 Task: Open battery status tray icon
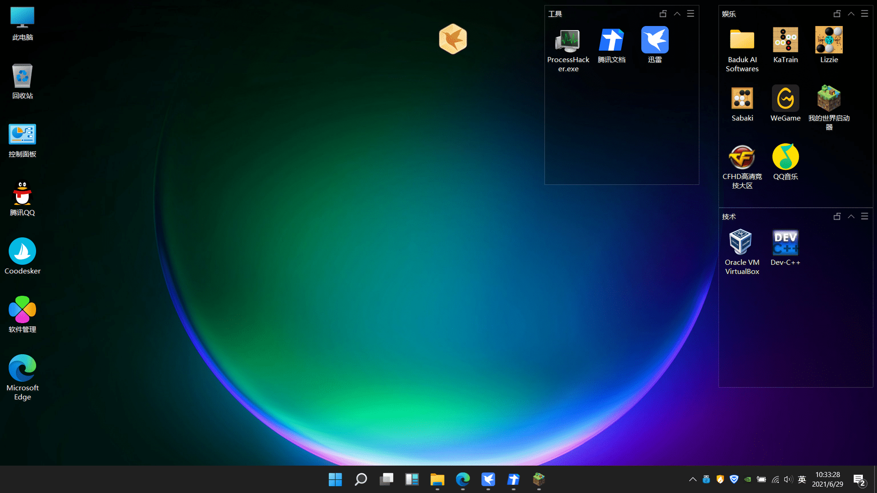coord(761,479)
